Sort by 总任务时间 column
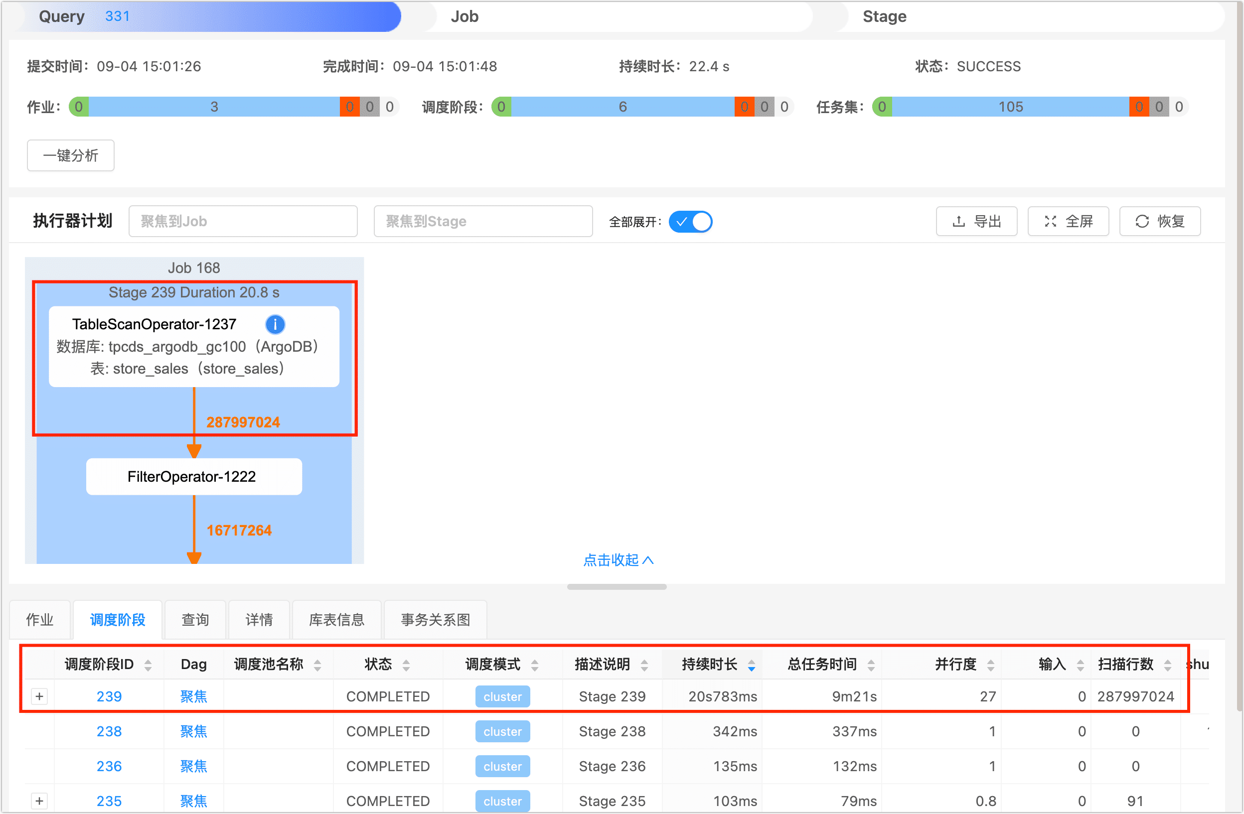 tap(871, 665)
